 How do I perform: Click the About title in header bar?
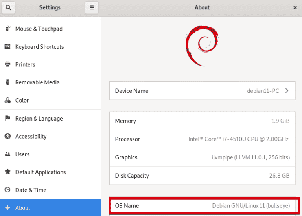coord(202,7)
